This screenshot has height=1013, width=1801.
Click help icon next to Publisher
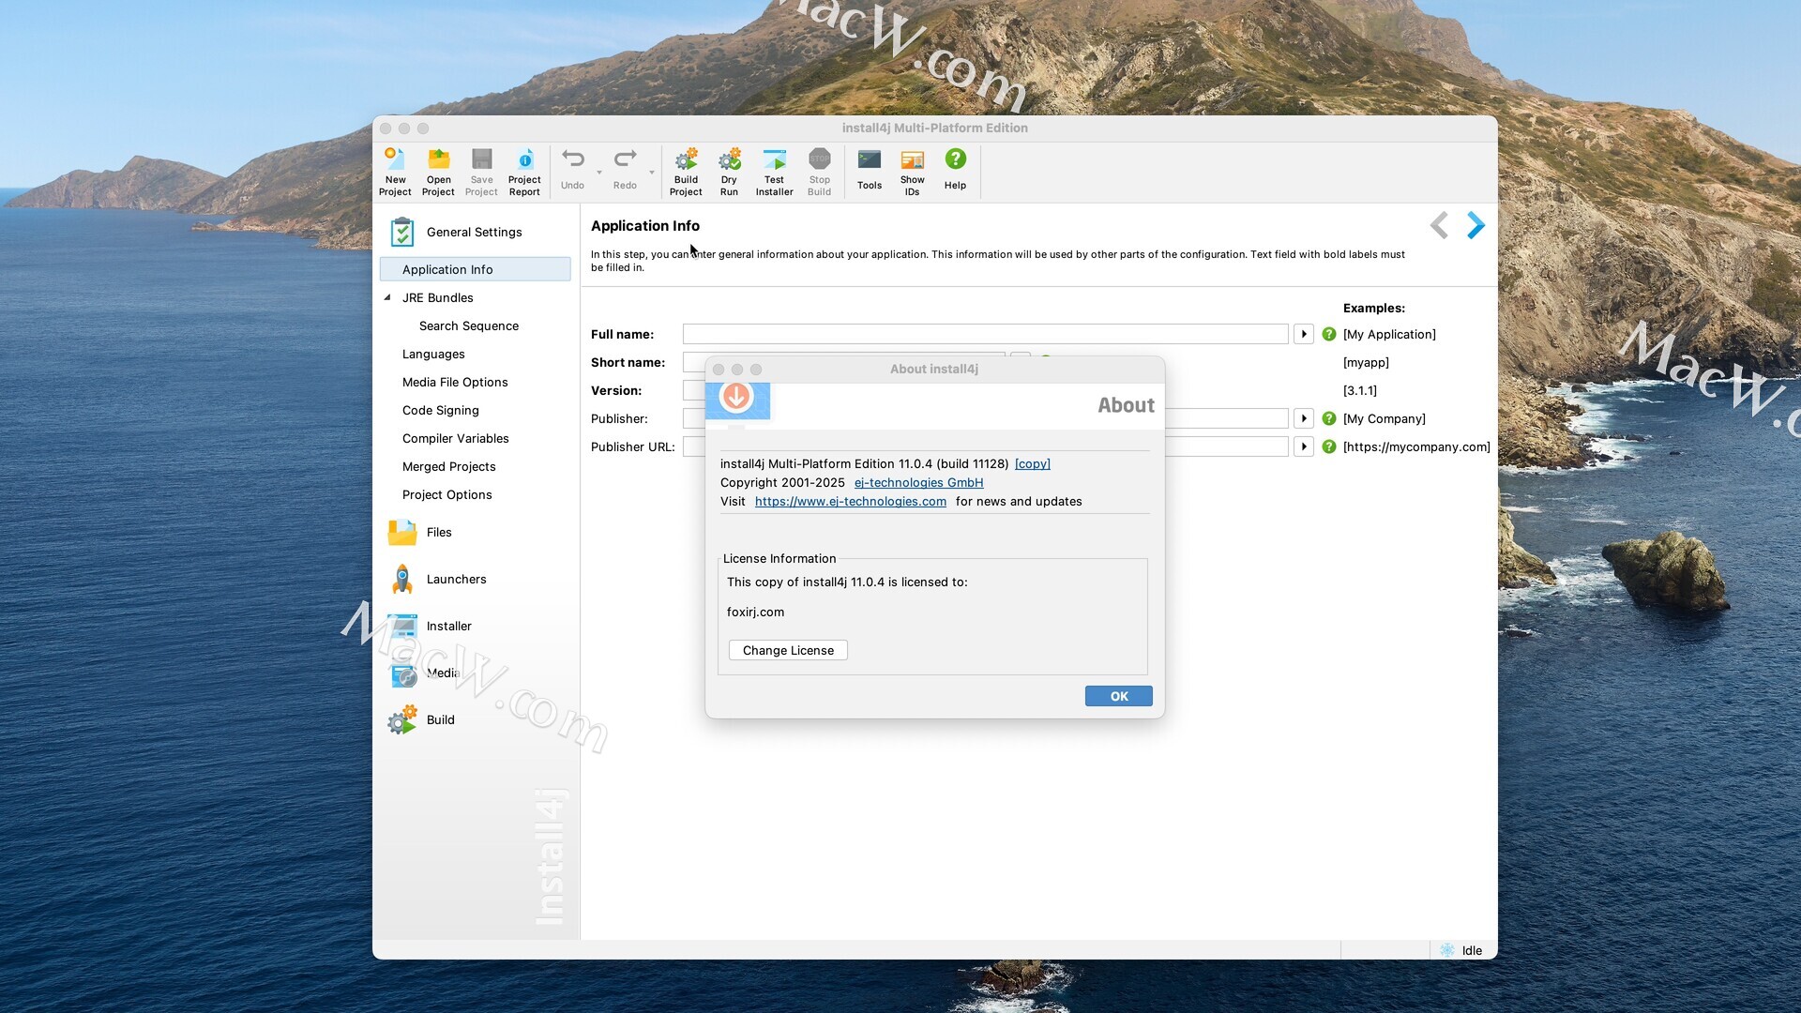point(1329,418)
